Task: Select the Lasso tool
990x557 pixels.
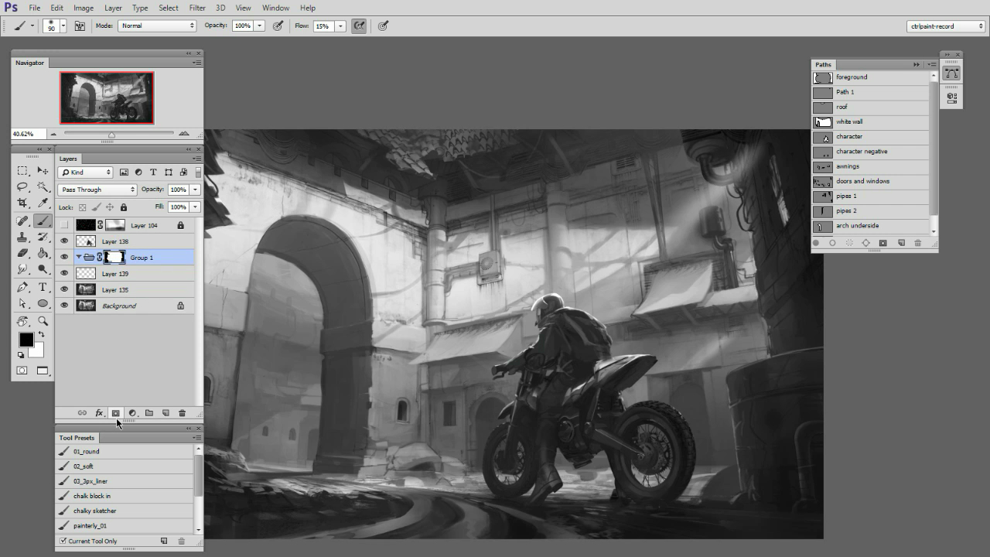Action: (x=22, y=187)
